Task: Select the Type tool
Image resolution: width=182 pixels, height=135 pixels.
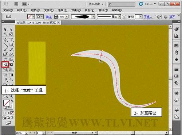Action: 11,40
